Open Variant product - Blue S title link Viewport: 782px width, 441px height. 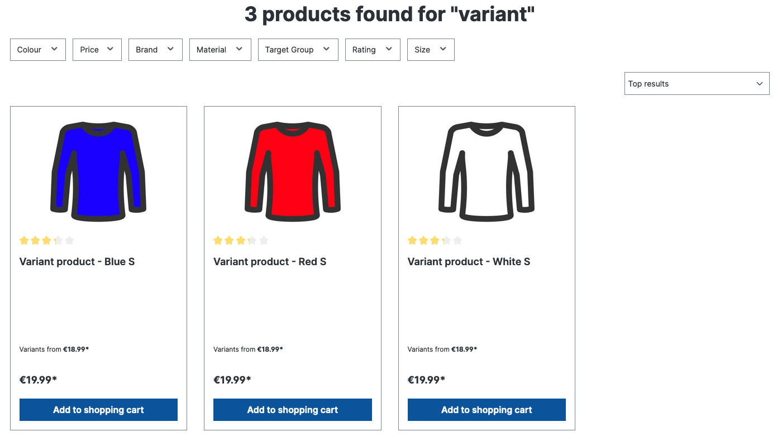[x=77, y=262]
